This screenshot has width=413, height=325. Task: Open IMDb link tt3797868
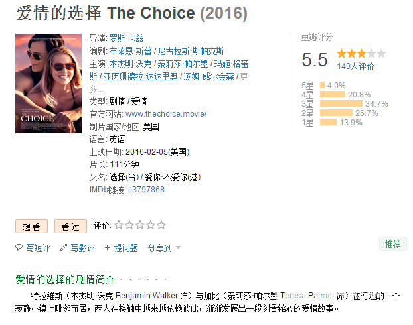tap(146, 190)
